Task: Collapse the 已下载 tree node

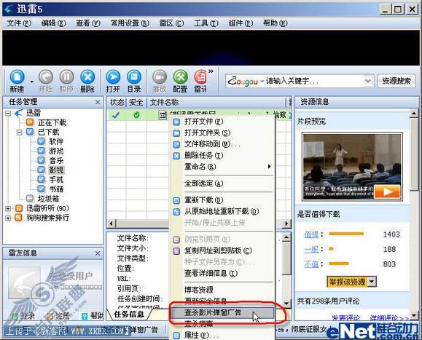Action: pyautogui.click(x=19, y=133)
